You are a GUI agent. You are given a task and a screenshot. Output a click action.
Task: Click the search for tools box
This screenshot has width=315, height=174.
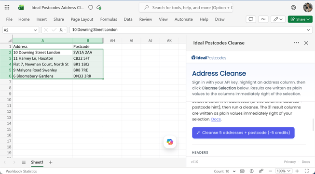tap(186, 8)
